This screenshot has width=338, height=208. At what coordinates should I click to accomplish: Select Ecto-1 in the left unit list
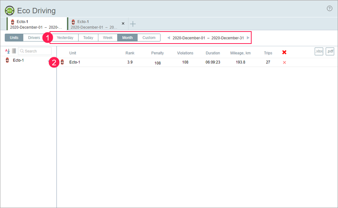point(18,60)
